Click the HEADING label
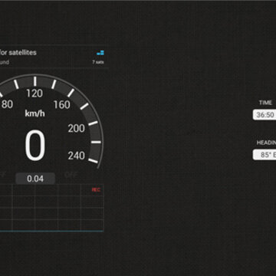This screenshot has width=276, height=276. point(266,143)
